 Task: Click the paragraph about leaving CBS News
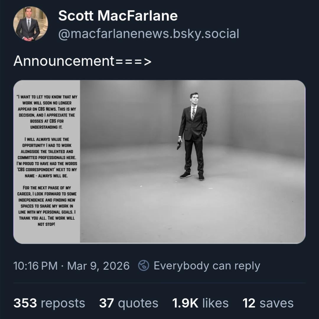47,112
